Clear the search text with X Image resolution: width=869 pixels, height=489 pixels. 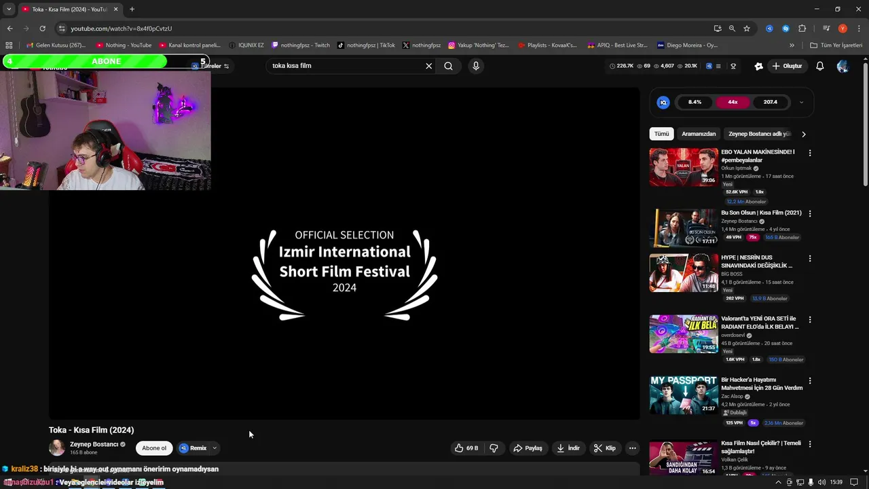click(428, 66)
